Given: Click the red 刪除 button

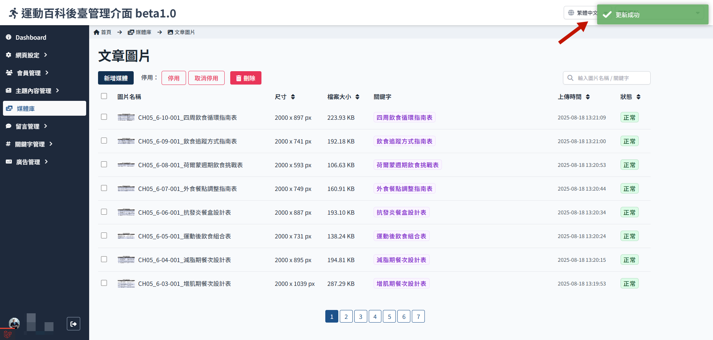Looking at the screenshot, I should tap(246, 78).
